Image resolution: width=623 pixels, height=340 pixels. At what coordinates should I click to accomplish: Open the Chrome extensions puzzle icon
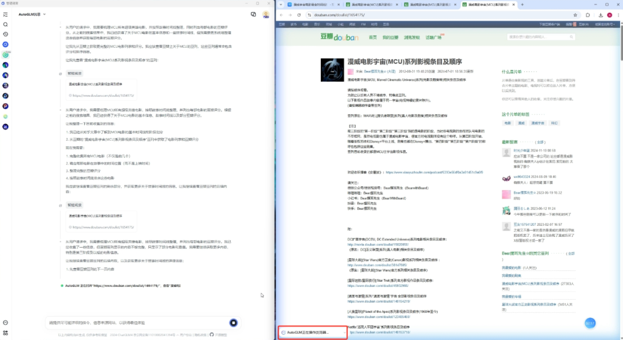click(x=588, y=15)
